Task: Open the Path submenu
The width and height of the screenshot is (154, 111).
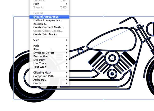Action: coord(49,46)
